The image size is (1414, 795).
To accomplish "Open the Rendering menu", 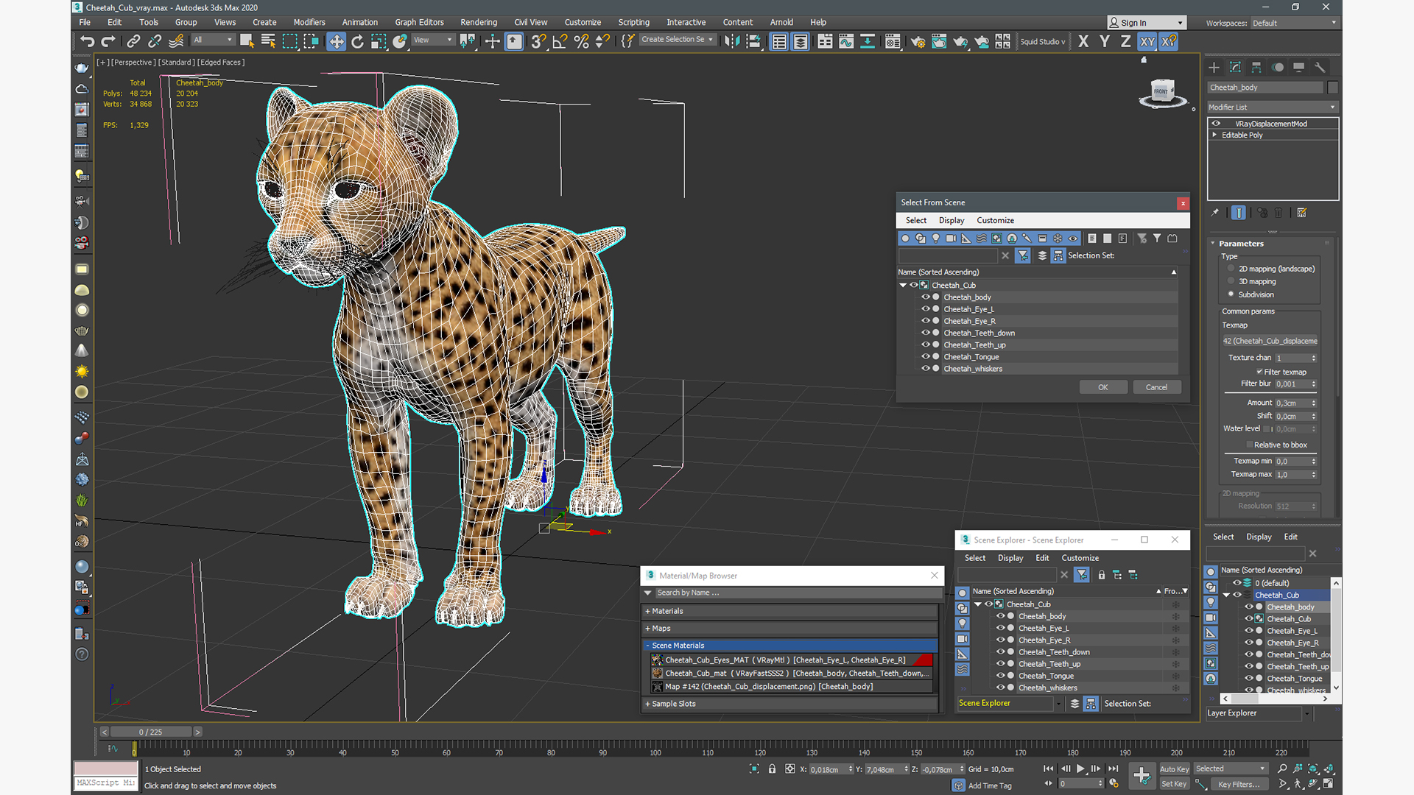I will pyautogui.click(x=479, y=22).
